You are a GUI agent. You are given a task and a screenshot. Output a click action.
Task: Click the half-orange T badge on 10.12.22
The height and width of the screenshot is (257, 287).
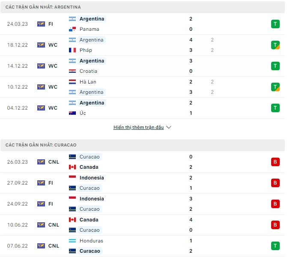pyautogui.click(x=275, y=87)
